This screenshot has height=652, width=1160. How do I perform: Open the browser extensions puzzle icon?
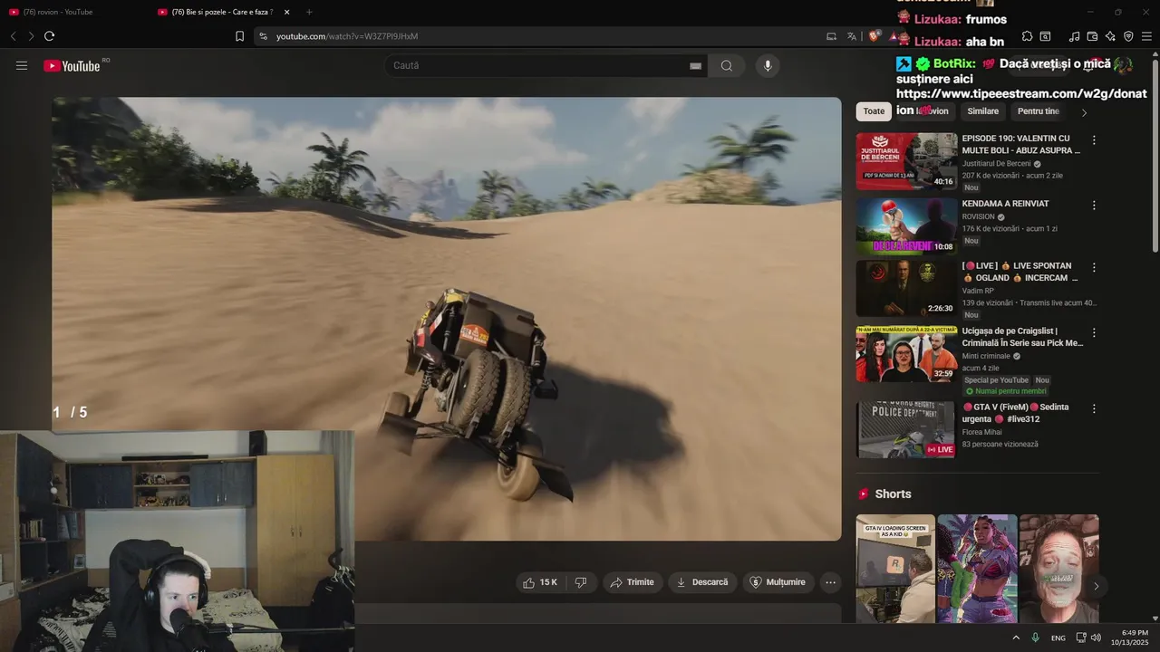pyautogui.click(x=1027, y=36)
